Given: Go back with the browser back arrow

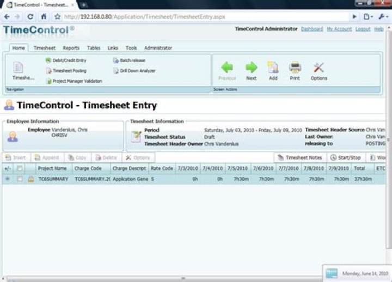Looking at the screenshot, I should coord(7,17).
